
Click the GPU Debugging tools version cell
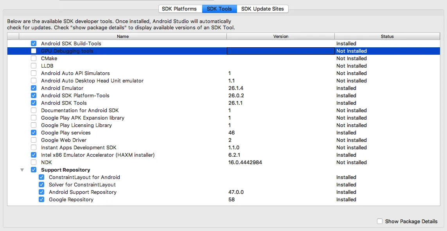[x=280, y=51]
